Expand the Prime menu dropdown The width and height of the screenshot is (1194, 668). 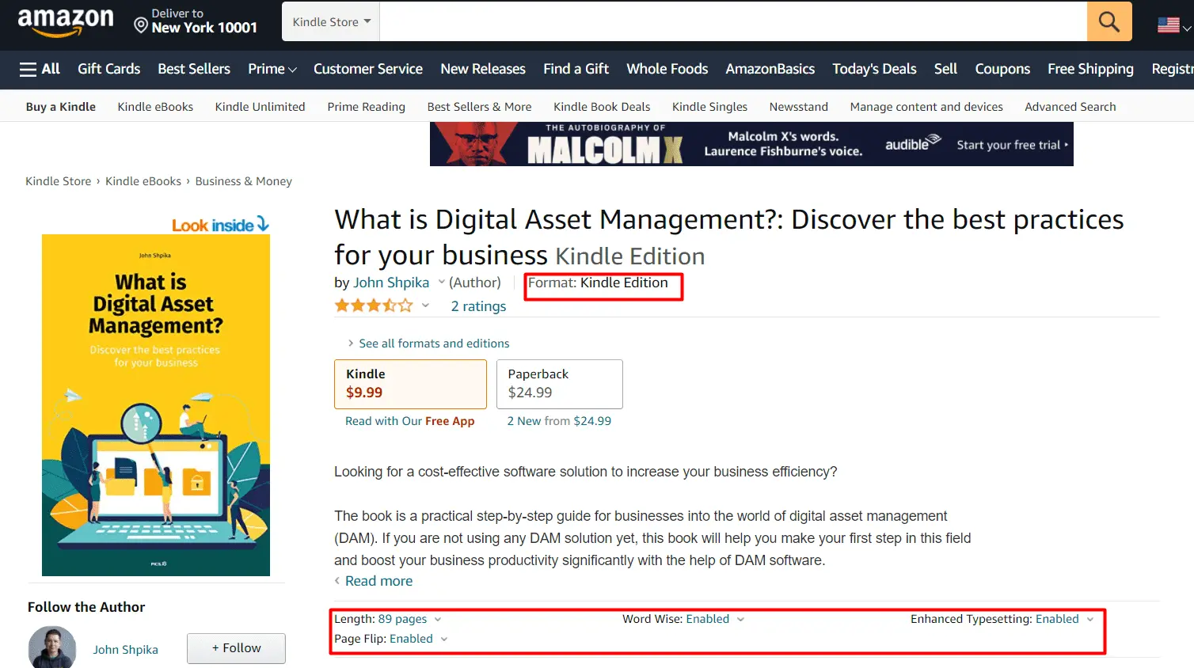[272, 69]
